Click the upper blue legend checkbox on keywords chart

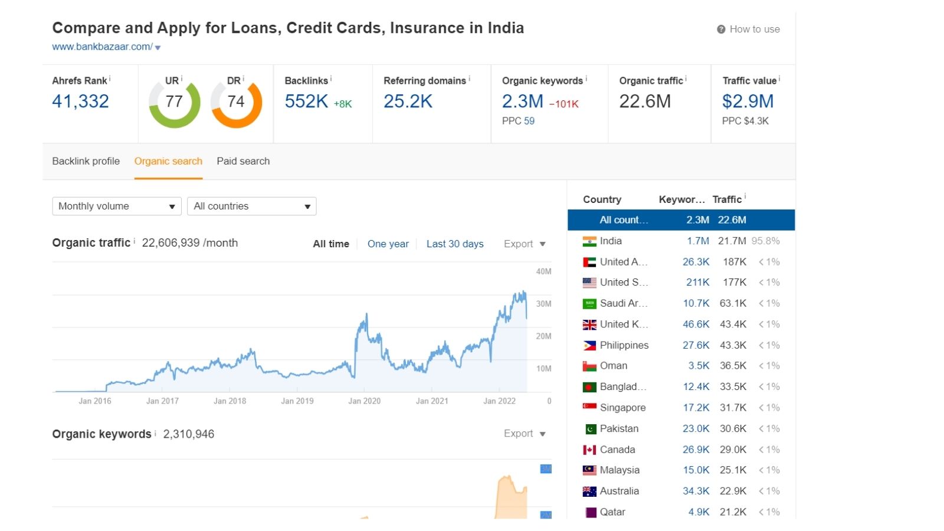[x=546, y=469]
